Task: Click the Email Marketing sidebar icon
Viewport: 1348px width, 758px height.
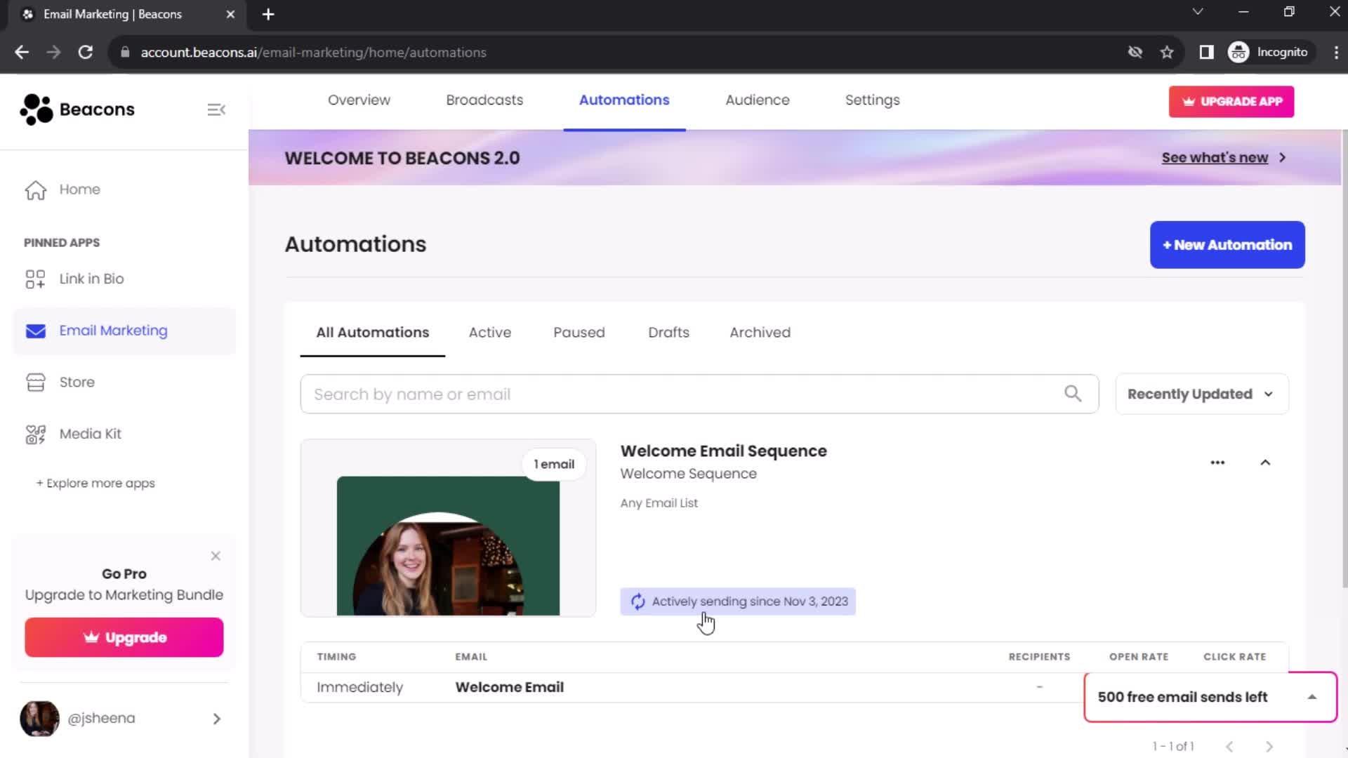Action: 36,331
